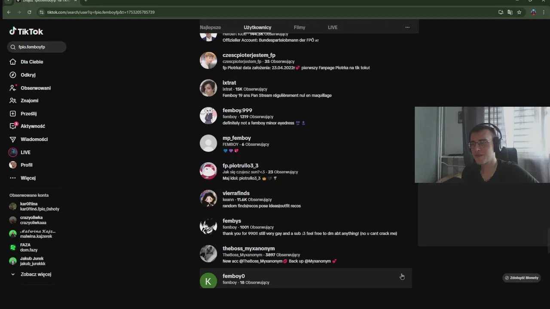Click site info icon in address bar

tap(42, 12)
